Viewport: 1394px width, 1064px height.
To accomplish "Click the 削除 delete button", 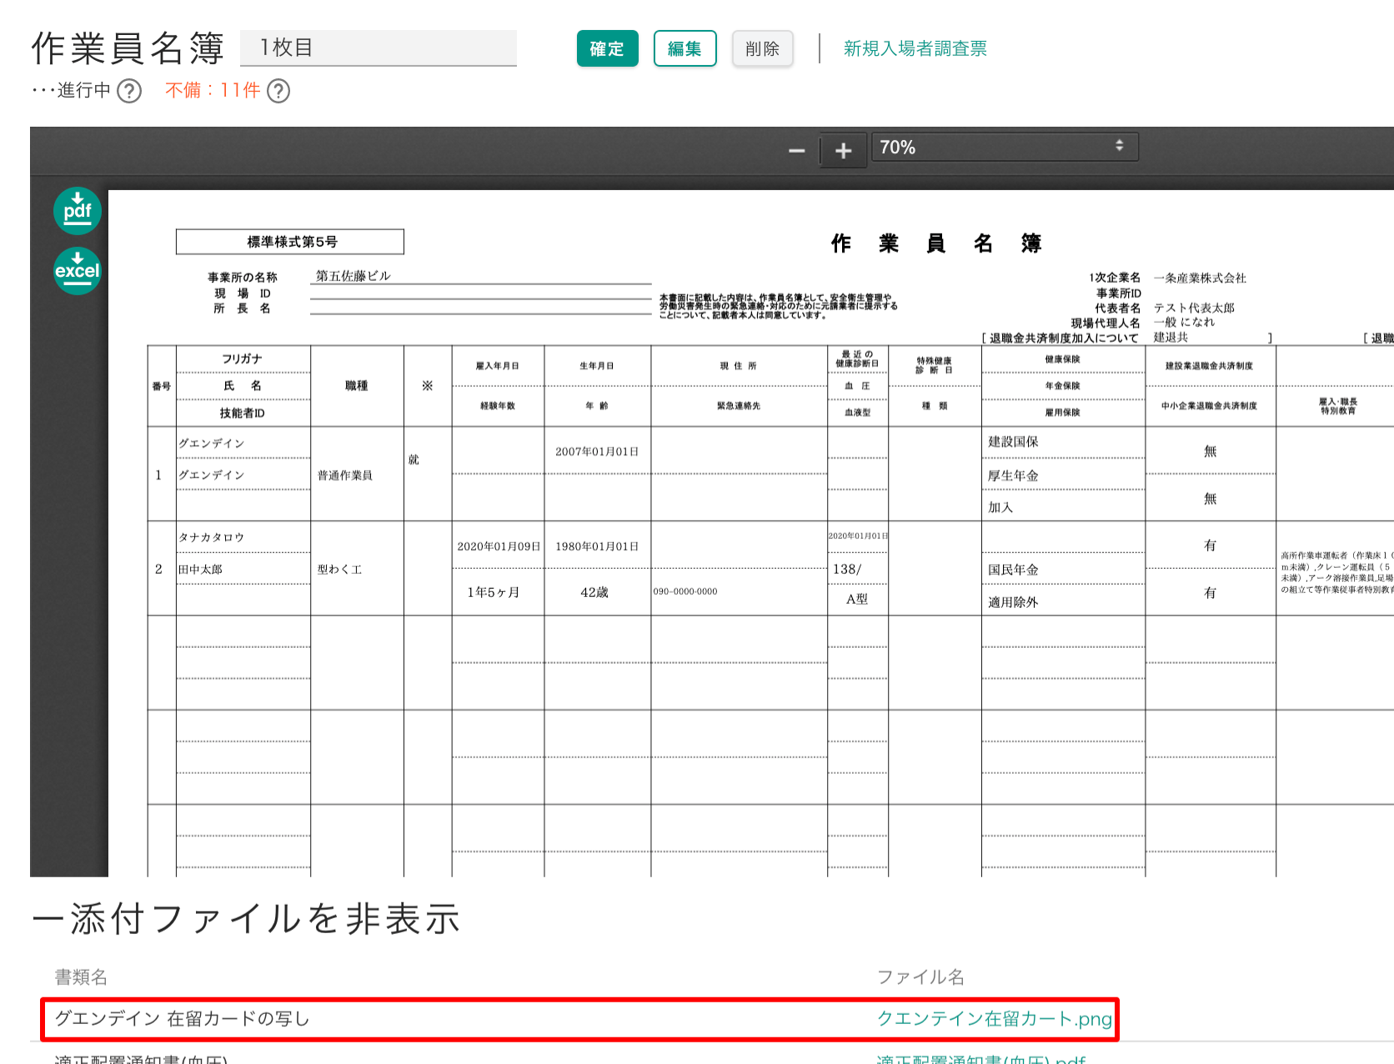I will (762, 49).
